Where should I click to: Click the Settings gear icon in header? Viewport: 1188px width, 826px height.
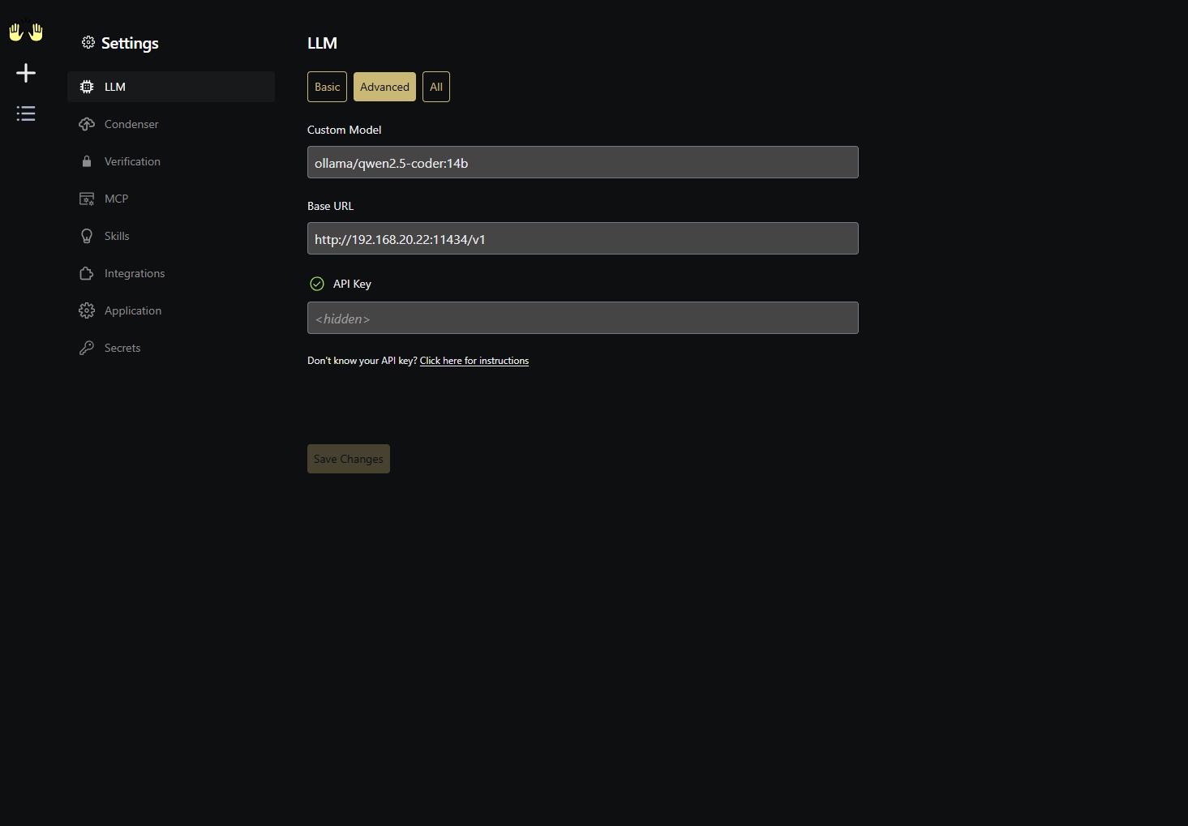pyautogui.click(x=88, y=42)
